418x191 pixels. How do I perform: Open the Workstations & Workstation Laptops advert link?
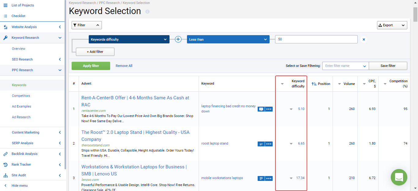tap(134, 170)
